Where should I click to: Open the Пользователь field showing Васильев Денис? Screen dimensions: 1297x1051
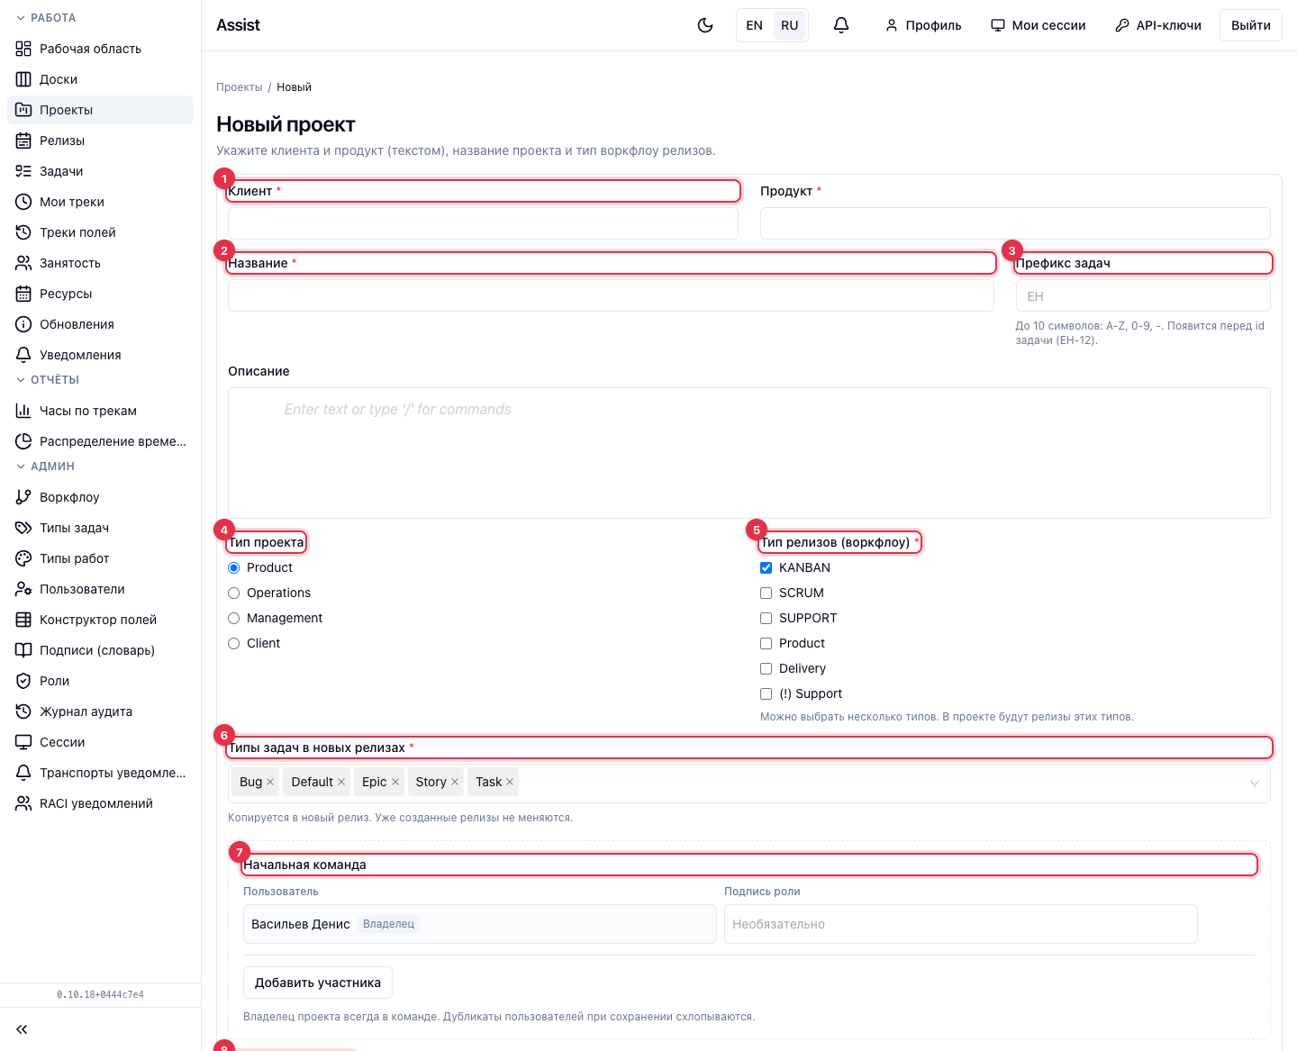480,924
